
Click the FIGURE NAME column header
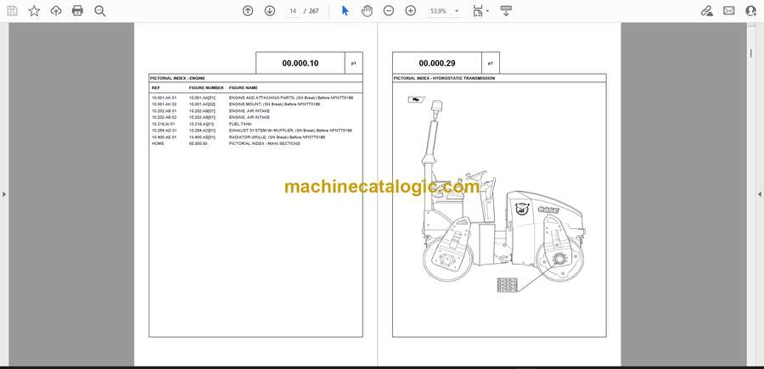(243, 88)
